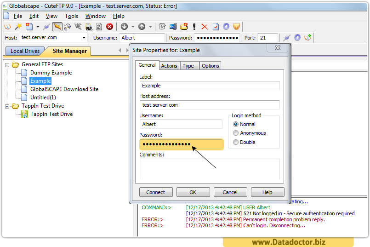Image resolution: width=370 pixels, height=247 pixels.
Task: Select the Example site in tree
Action: (40, 81)
